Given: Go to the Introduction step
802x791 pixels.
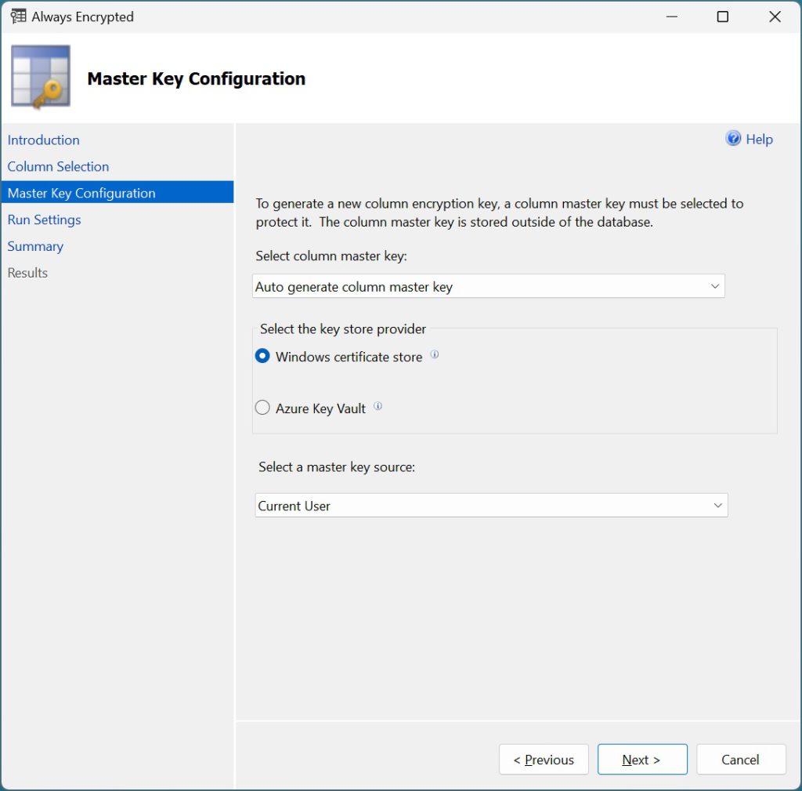Looking at the screenshot, I should 44,140.
